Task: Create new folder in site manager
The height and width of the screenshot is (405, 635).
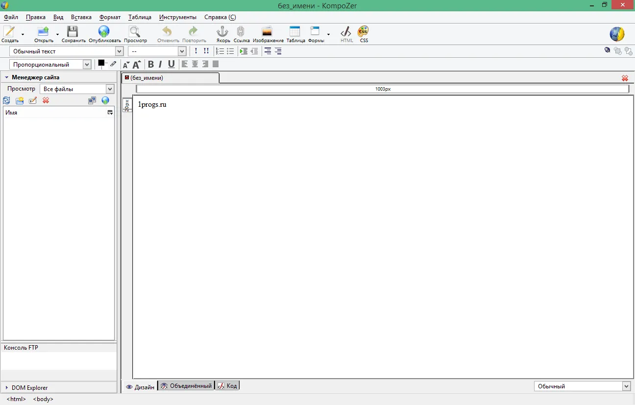Action: pos(20,100)
